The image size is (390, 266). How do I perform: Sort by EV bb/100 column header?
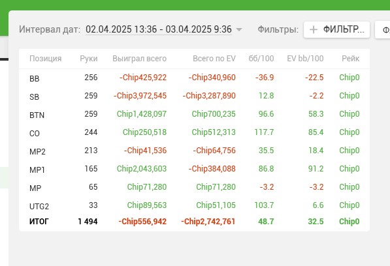pos(305,59)
